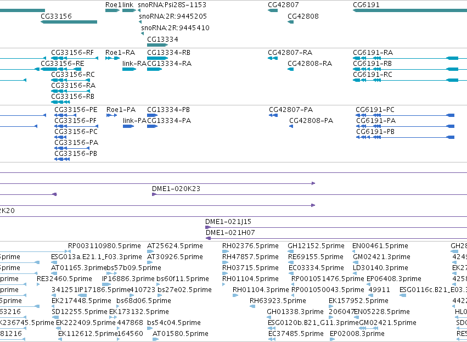This screenshot has width=467, height=342.
Task: Click transcript CG6191-RA
Action: point(373,53)
